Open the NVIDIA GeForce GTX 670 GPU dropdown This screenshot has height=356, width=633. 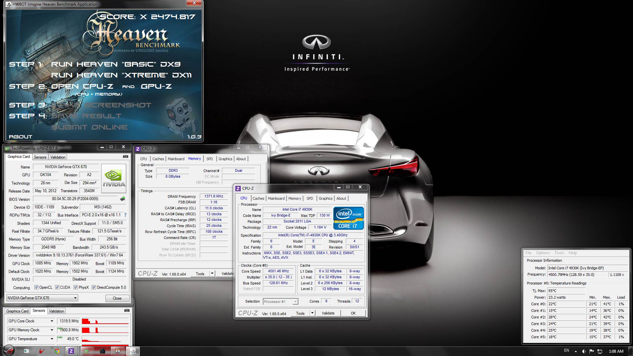(x=42, y=298)
